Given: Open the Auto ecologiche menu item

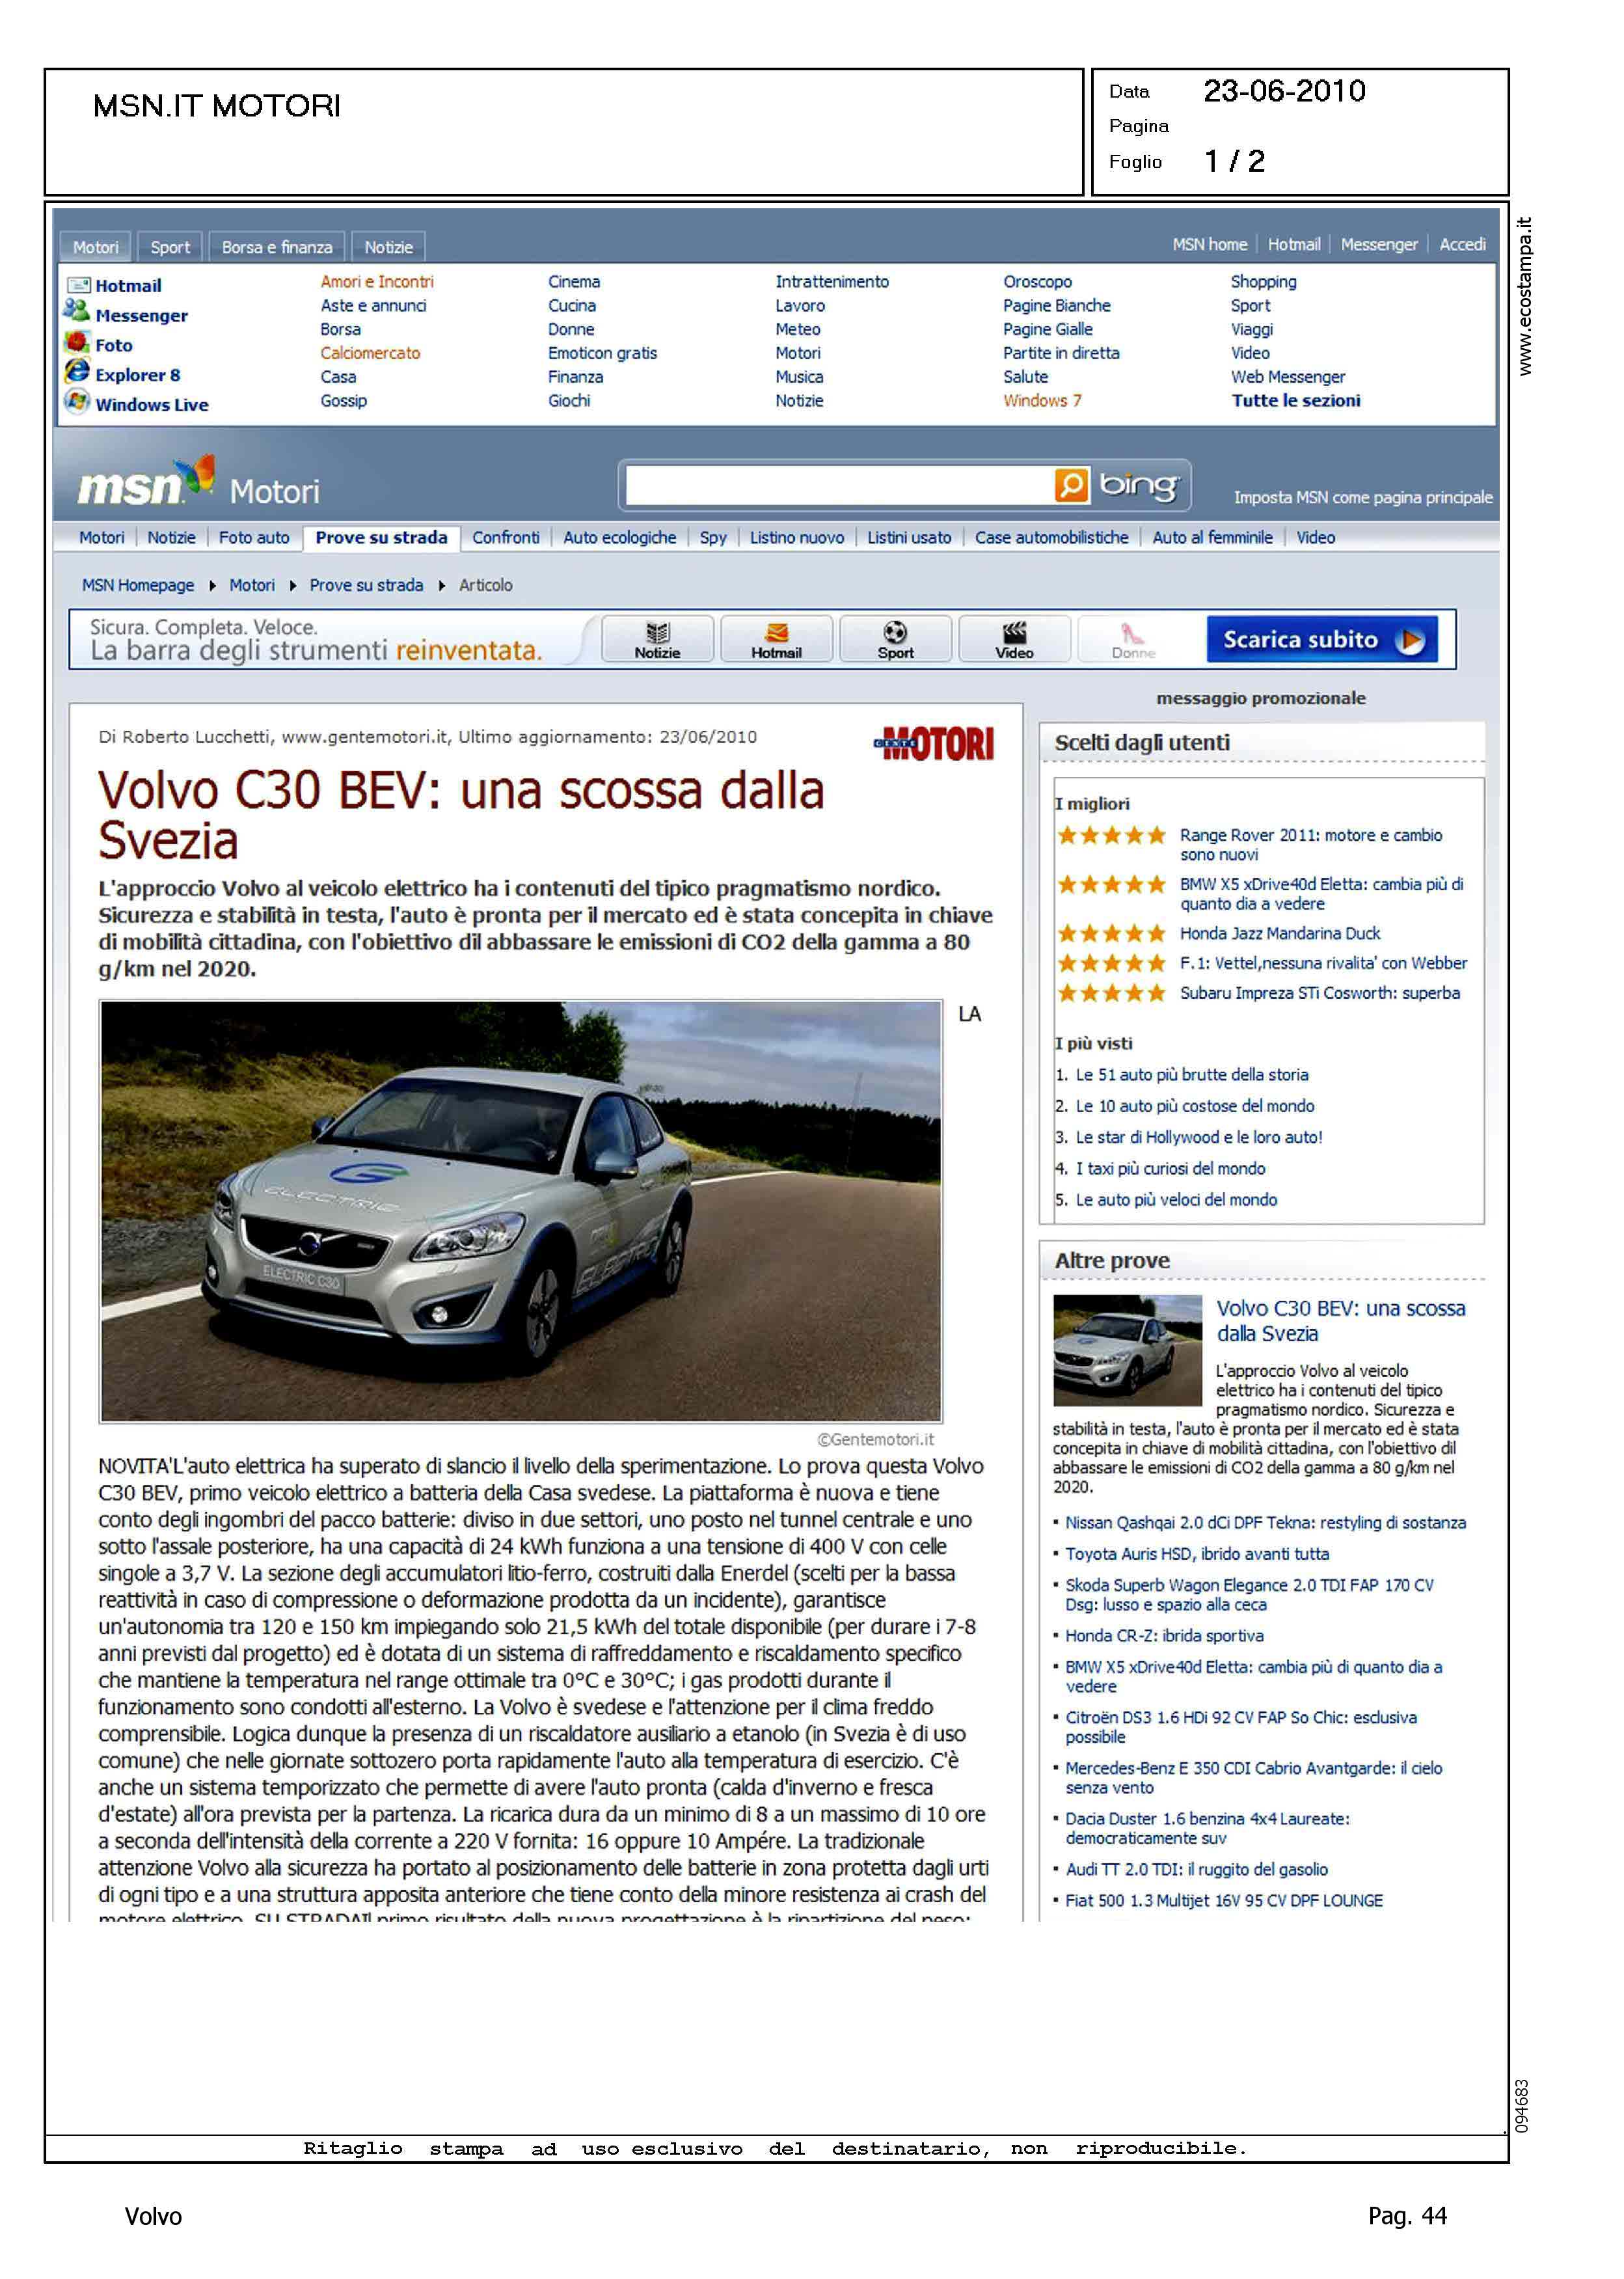Looking at the screenshot, I should [619, 538].
